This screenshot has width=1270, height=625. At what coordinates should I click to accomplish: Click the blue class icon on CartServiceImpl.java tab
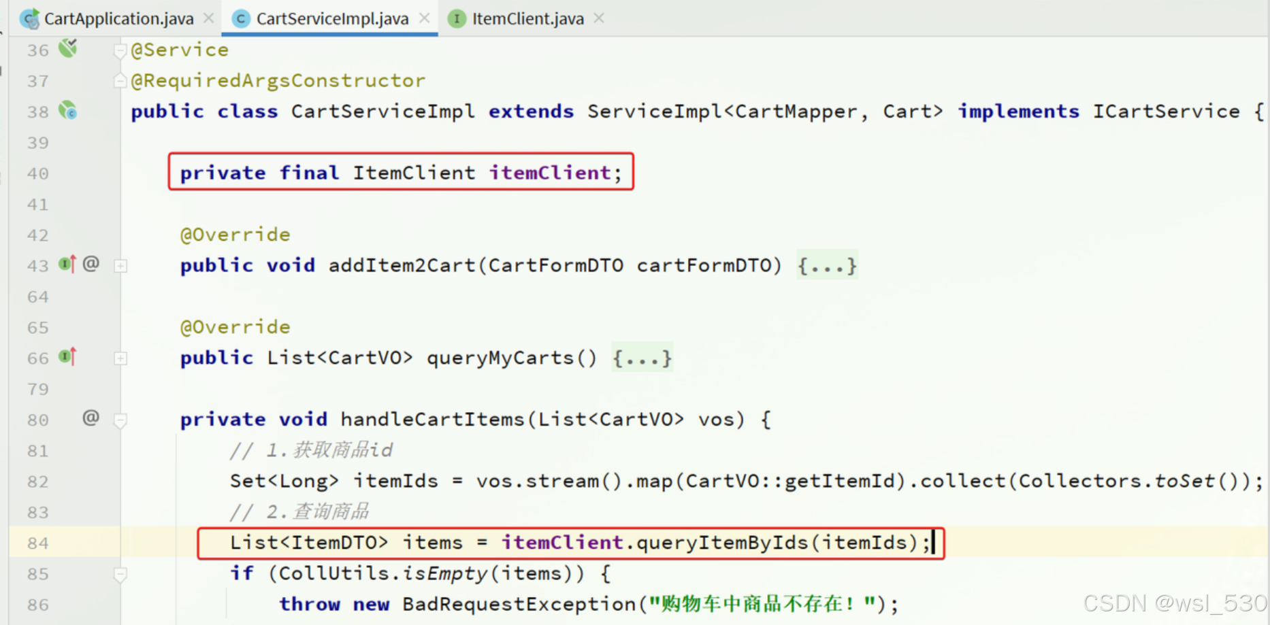(x=242, y=18)
